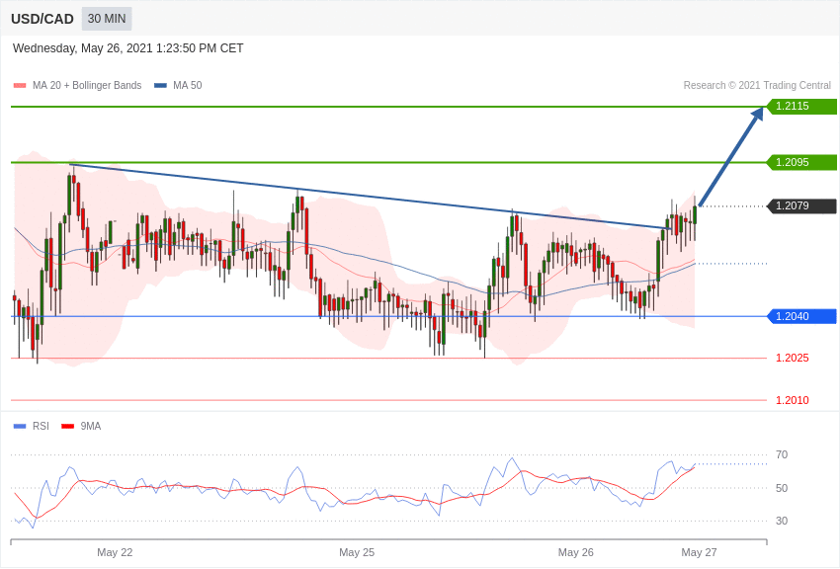This screenshot has height=569, width=840.
Task: Click the chart date 'Wednesday, May 26, 2021 1:23:50 PM CET'
Action: tap(128, 48)
